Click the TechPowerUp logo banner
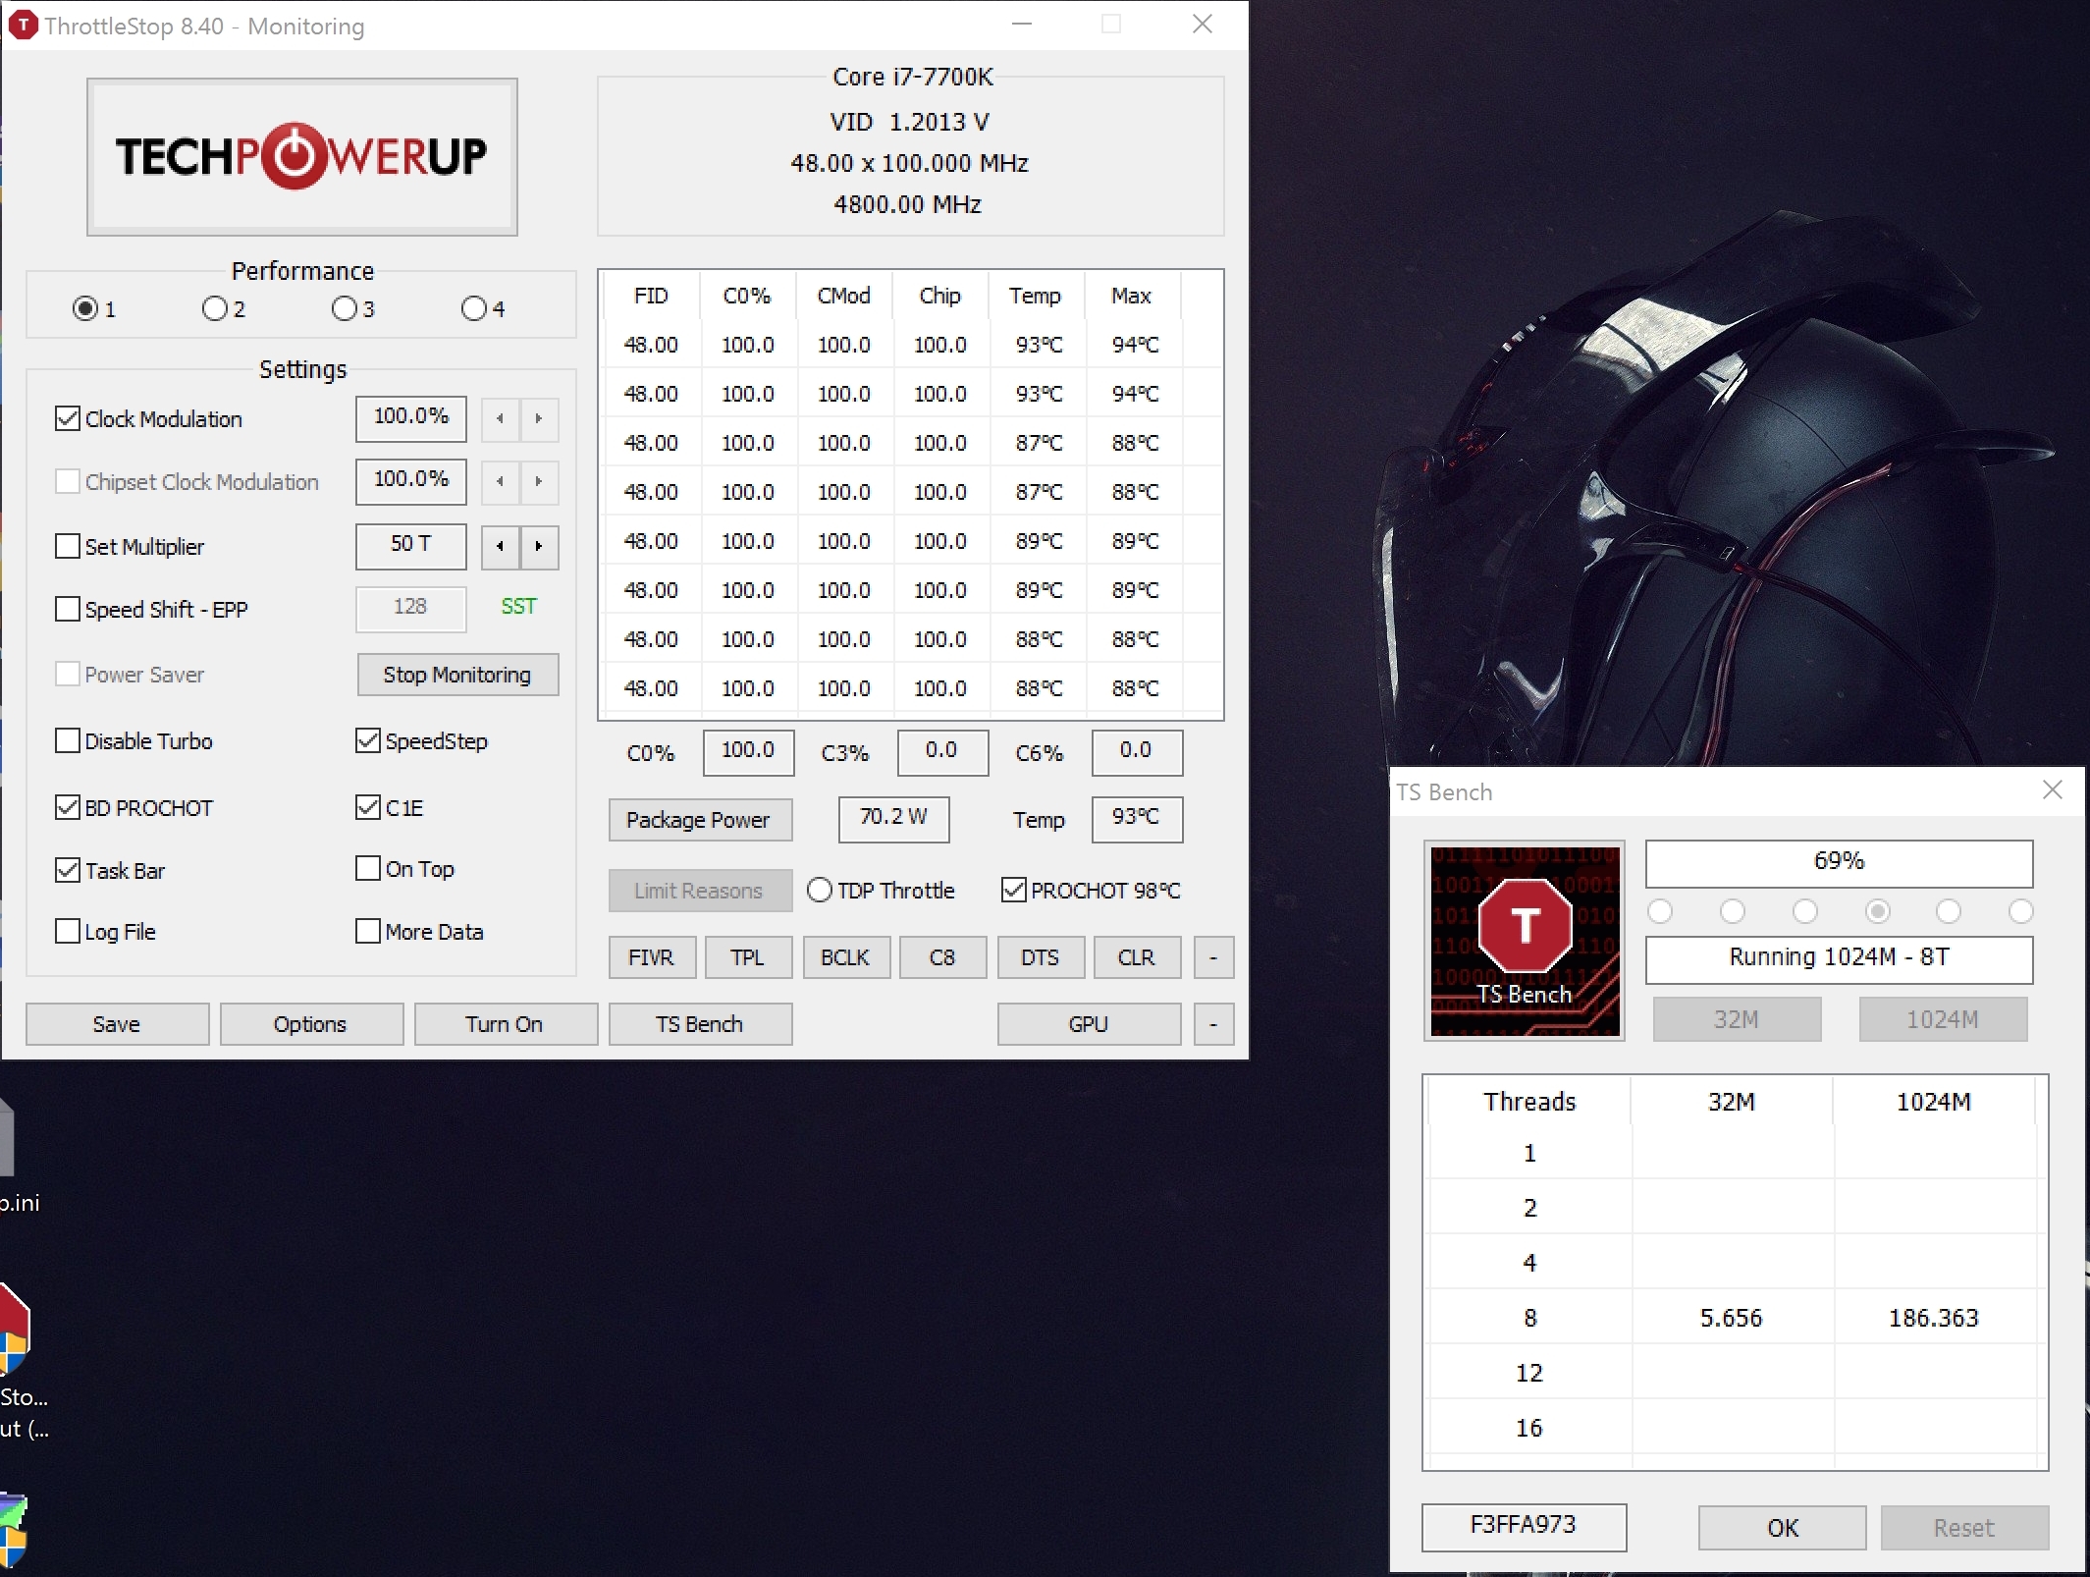Image resolution: width=2090 pixels, height=1577 pixels. click(301, 156)
